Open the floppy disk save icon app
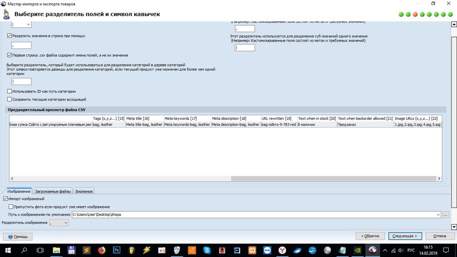This screenshot has height=257, width=457. (x=71, y=250)
